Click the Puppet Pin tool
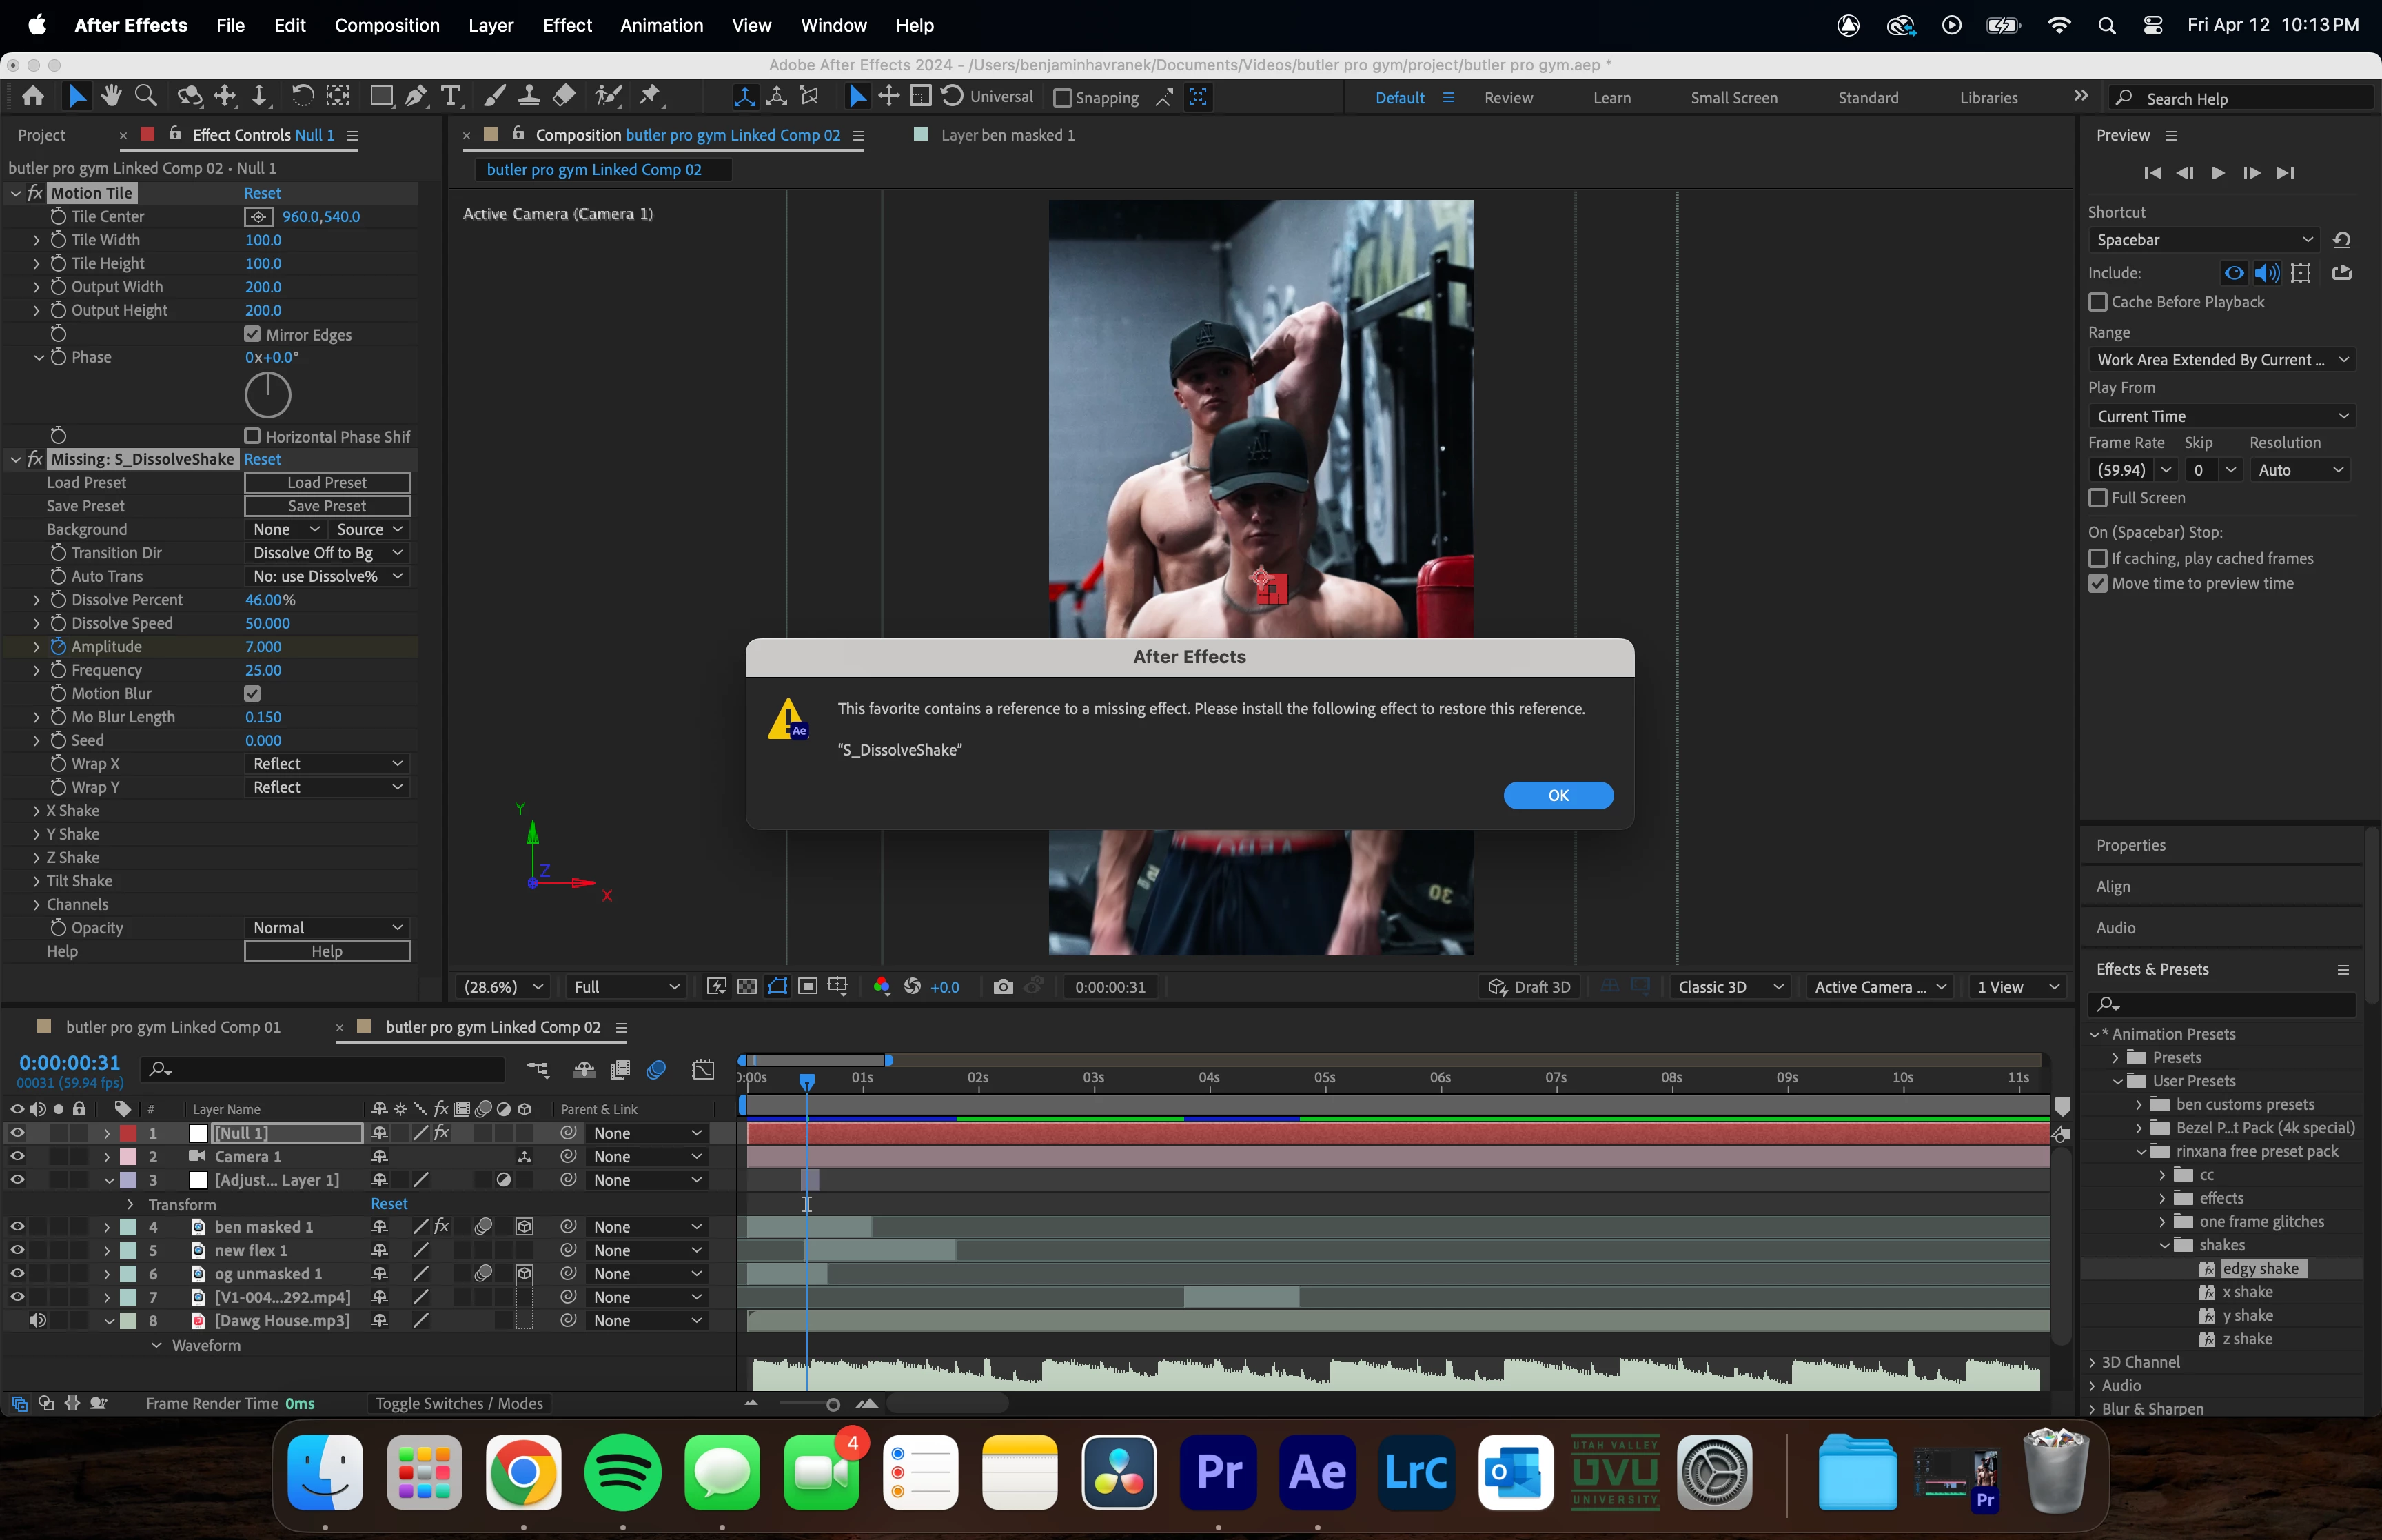Screen dimensions: 2382x1540 coord(651,96)
